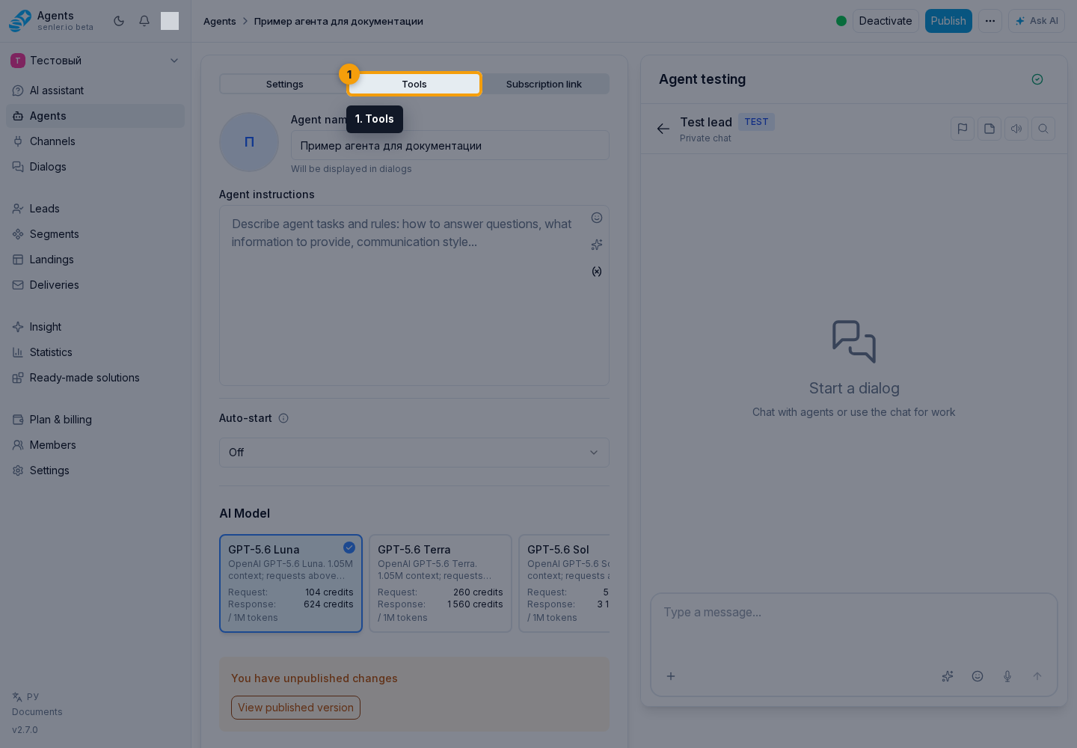Image resolution: width=1077 pixels, height=748 pixels.
Task: Open AI assistant in sidebar
Action: (95, 91)
